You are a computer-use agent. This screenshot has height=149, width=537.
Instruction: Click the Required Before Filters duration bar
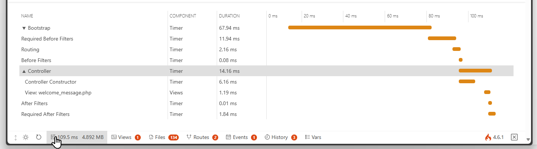(442, 38)
